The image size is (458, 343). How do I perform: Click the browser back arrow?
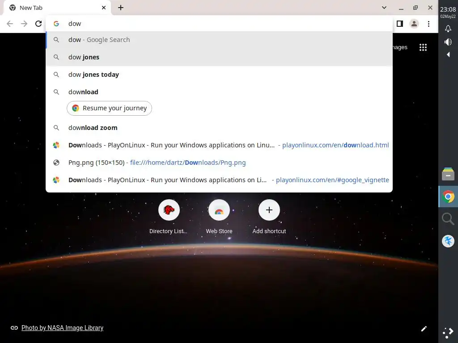coord(10,24)
